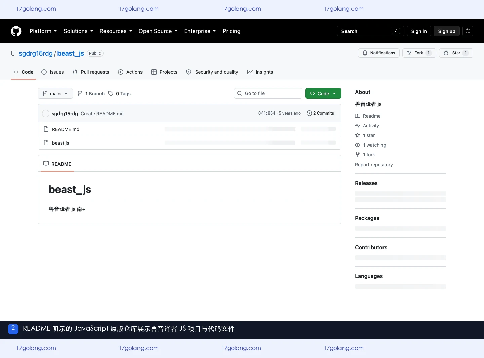Click the Notifications bell button

(x=379, y=53)
